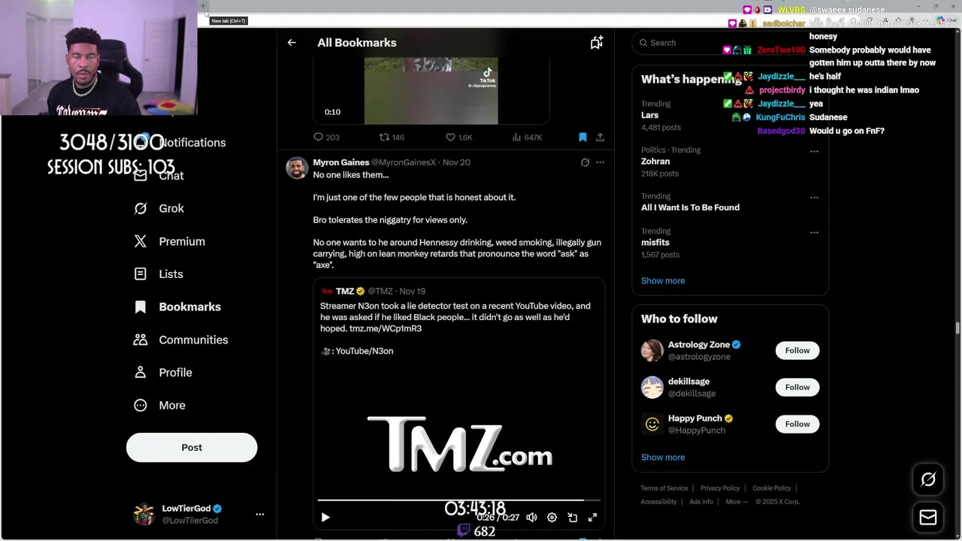The image size is (962, 541).
Task: Open Astrology Zone's profile avatar
Action: tap(652, 350)
